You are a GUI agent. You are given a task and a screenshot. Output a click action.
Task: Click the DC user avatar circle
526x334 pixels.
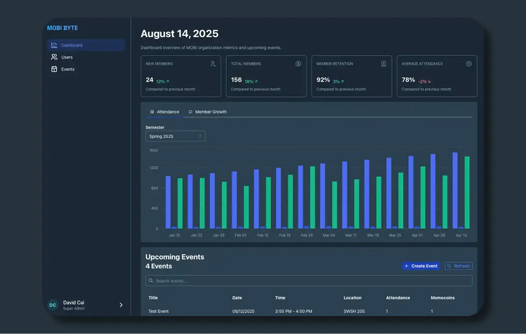tap(53, 305)
